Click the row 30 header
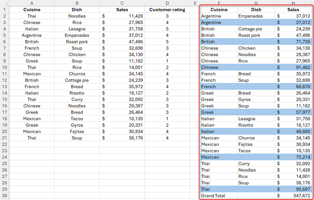Screen dimensions: 314x200 (x=4, y=196)
